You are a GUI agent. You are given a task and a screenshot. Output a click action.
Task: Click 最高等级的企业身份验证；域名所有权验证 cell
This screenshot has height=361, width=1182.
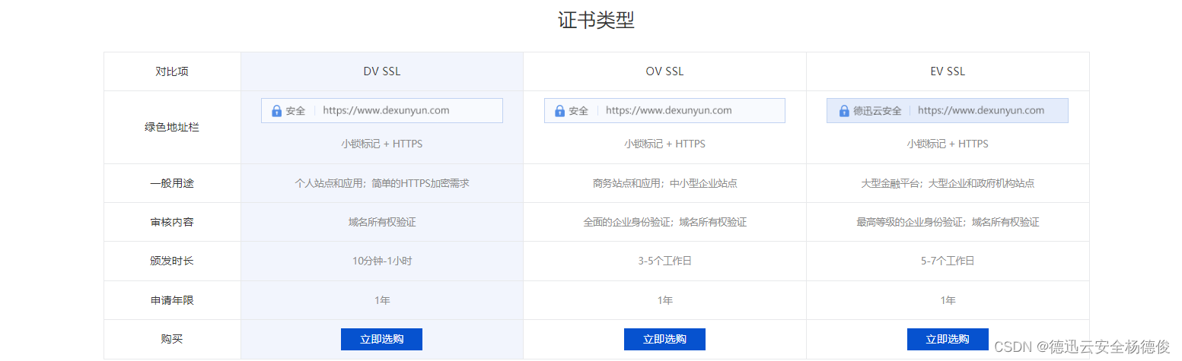click(948, 222)
